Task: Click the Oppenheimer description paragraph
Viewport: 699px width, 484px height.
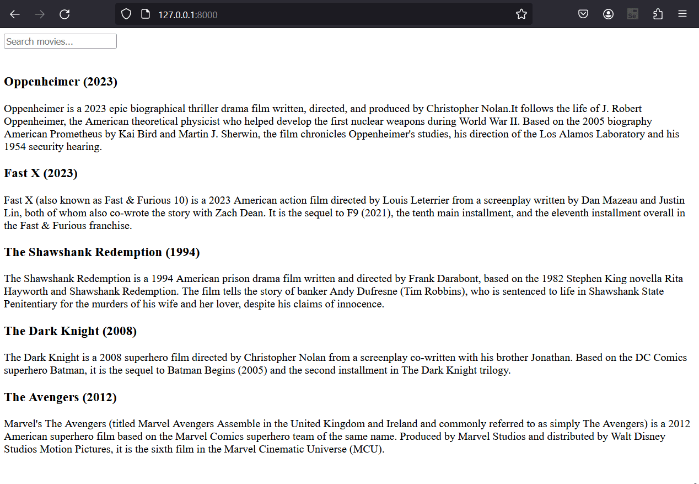Action: click(x=342, y=127)
